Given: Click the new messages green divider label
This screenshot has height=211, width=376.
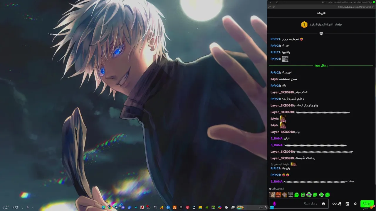Looking at the screenshot, I should coord(321,66).
